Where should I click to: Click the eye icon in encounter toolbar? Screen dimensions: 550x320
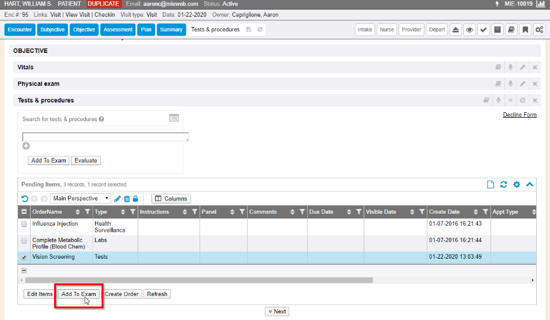pos(469,29)
